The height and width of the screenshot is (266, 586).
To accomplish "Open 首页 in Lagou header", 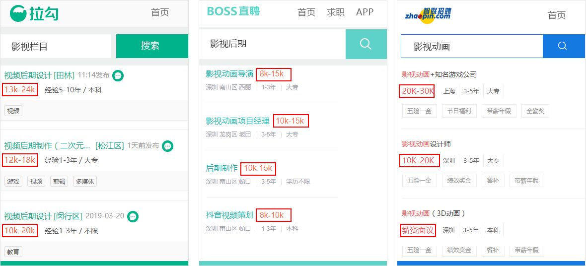I will click(x=160, y=12).
